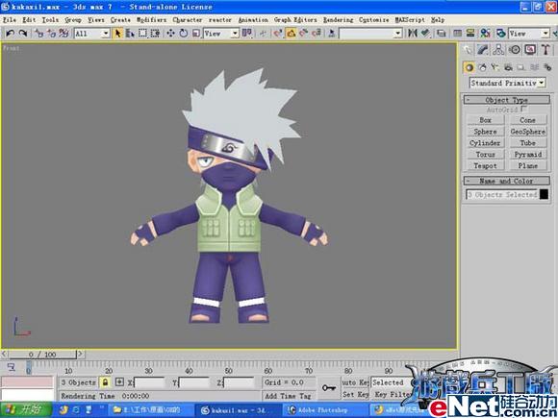This screenshot has width=558, height=418.
Task: Open the Modifiers menu
Action: pos(152,20)
